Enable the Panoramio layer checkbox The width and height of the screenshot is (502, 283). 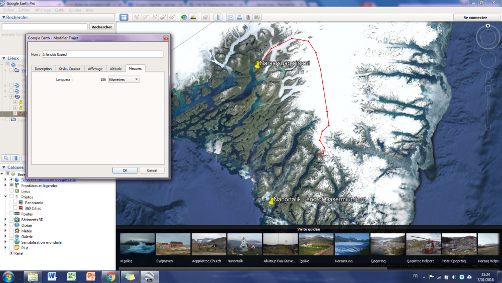[15, 202]
